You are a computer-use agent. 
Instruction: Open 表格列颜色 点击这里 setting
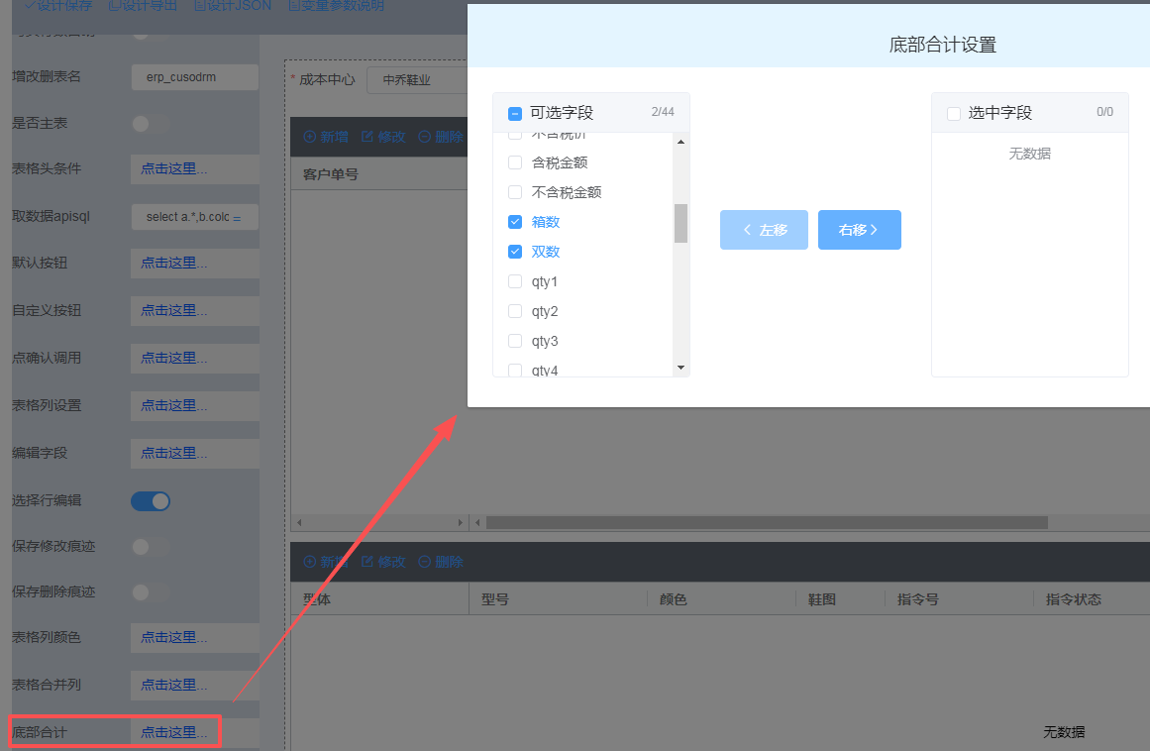[x=174, y=637]
